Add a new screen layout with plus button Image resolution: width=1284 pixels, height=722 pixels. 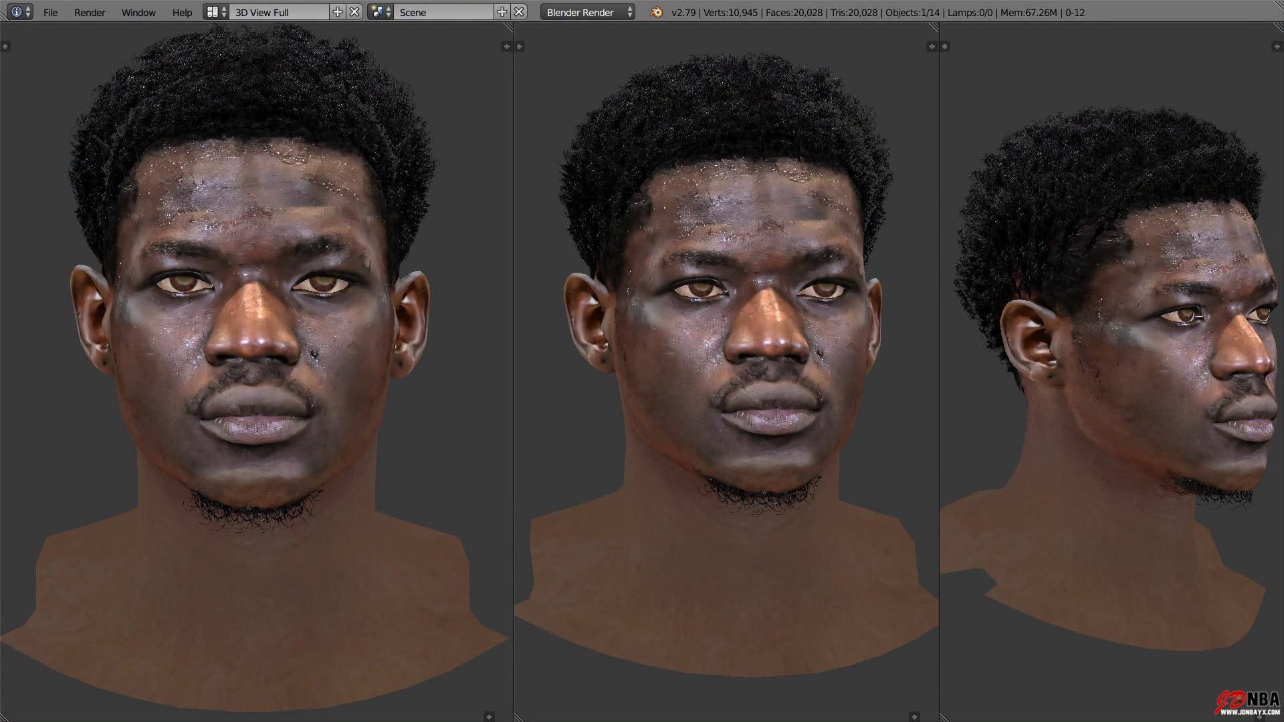tap(337, 12)
